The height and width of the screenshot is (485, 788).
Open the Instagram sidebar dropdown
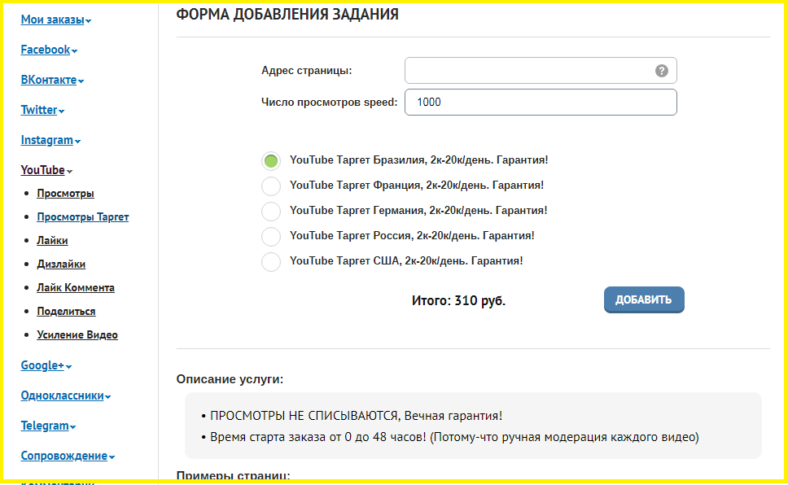point(50,140)
